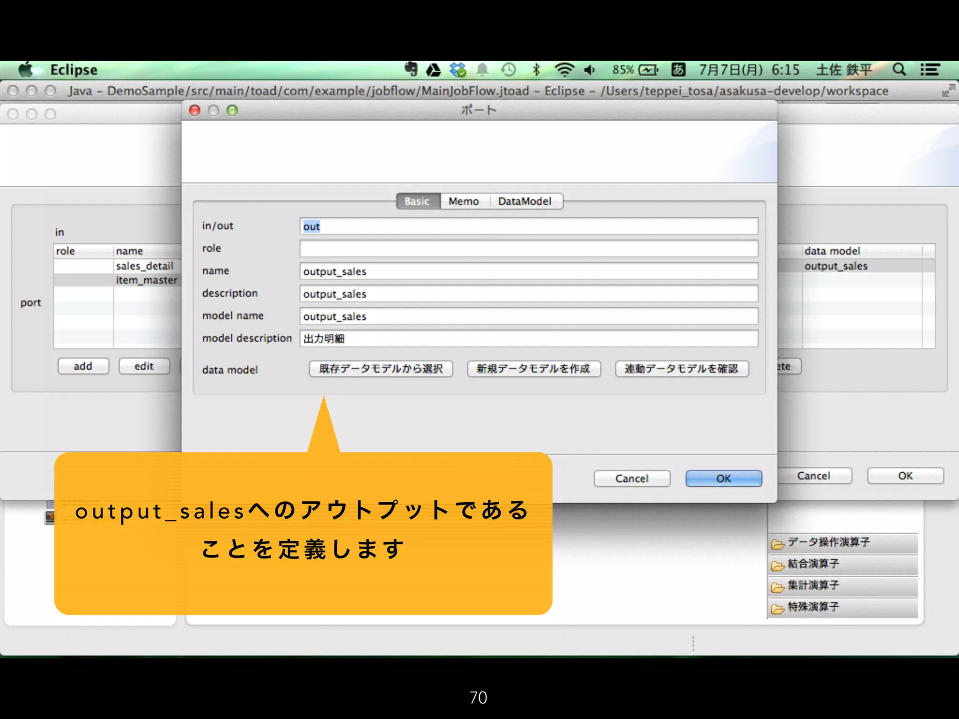The height and width of the screenshot is (719, 959).
Task: Click the in/out field containing out
Action: tap(529, 226)
